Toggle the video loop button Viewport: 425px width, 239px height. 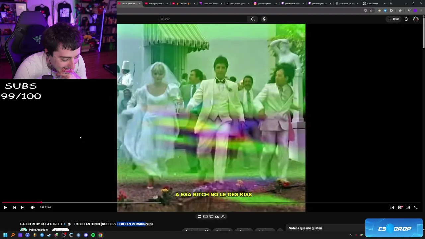[199, 216]
